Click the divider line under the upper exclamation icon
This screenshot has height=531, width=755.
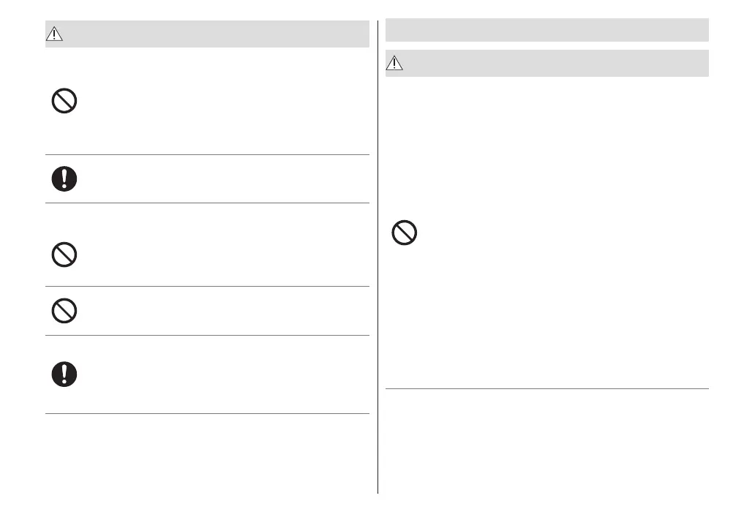207,203
